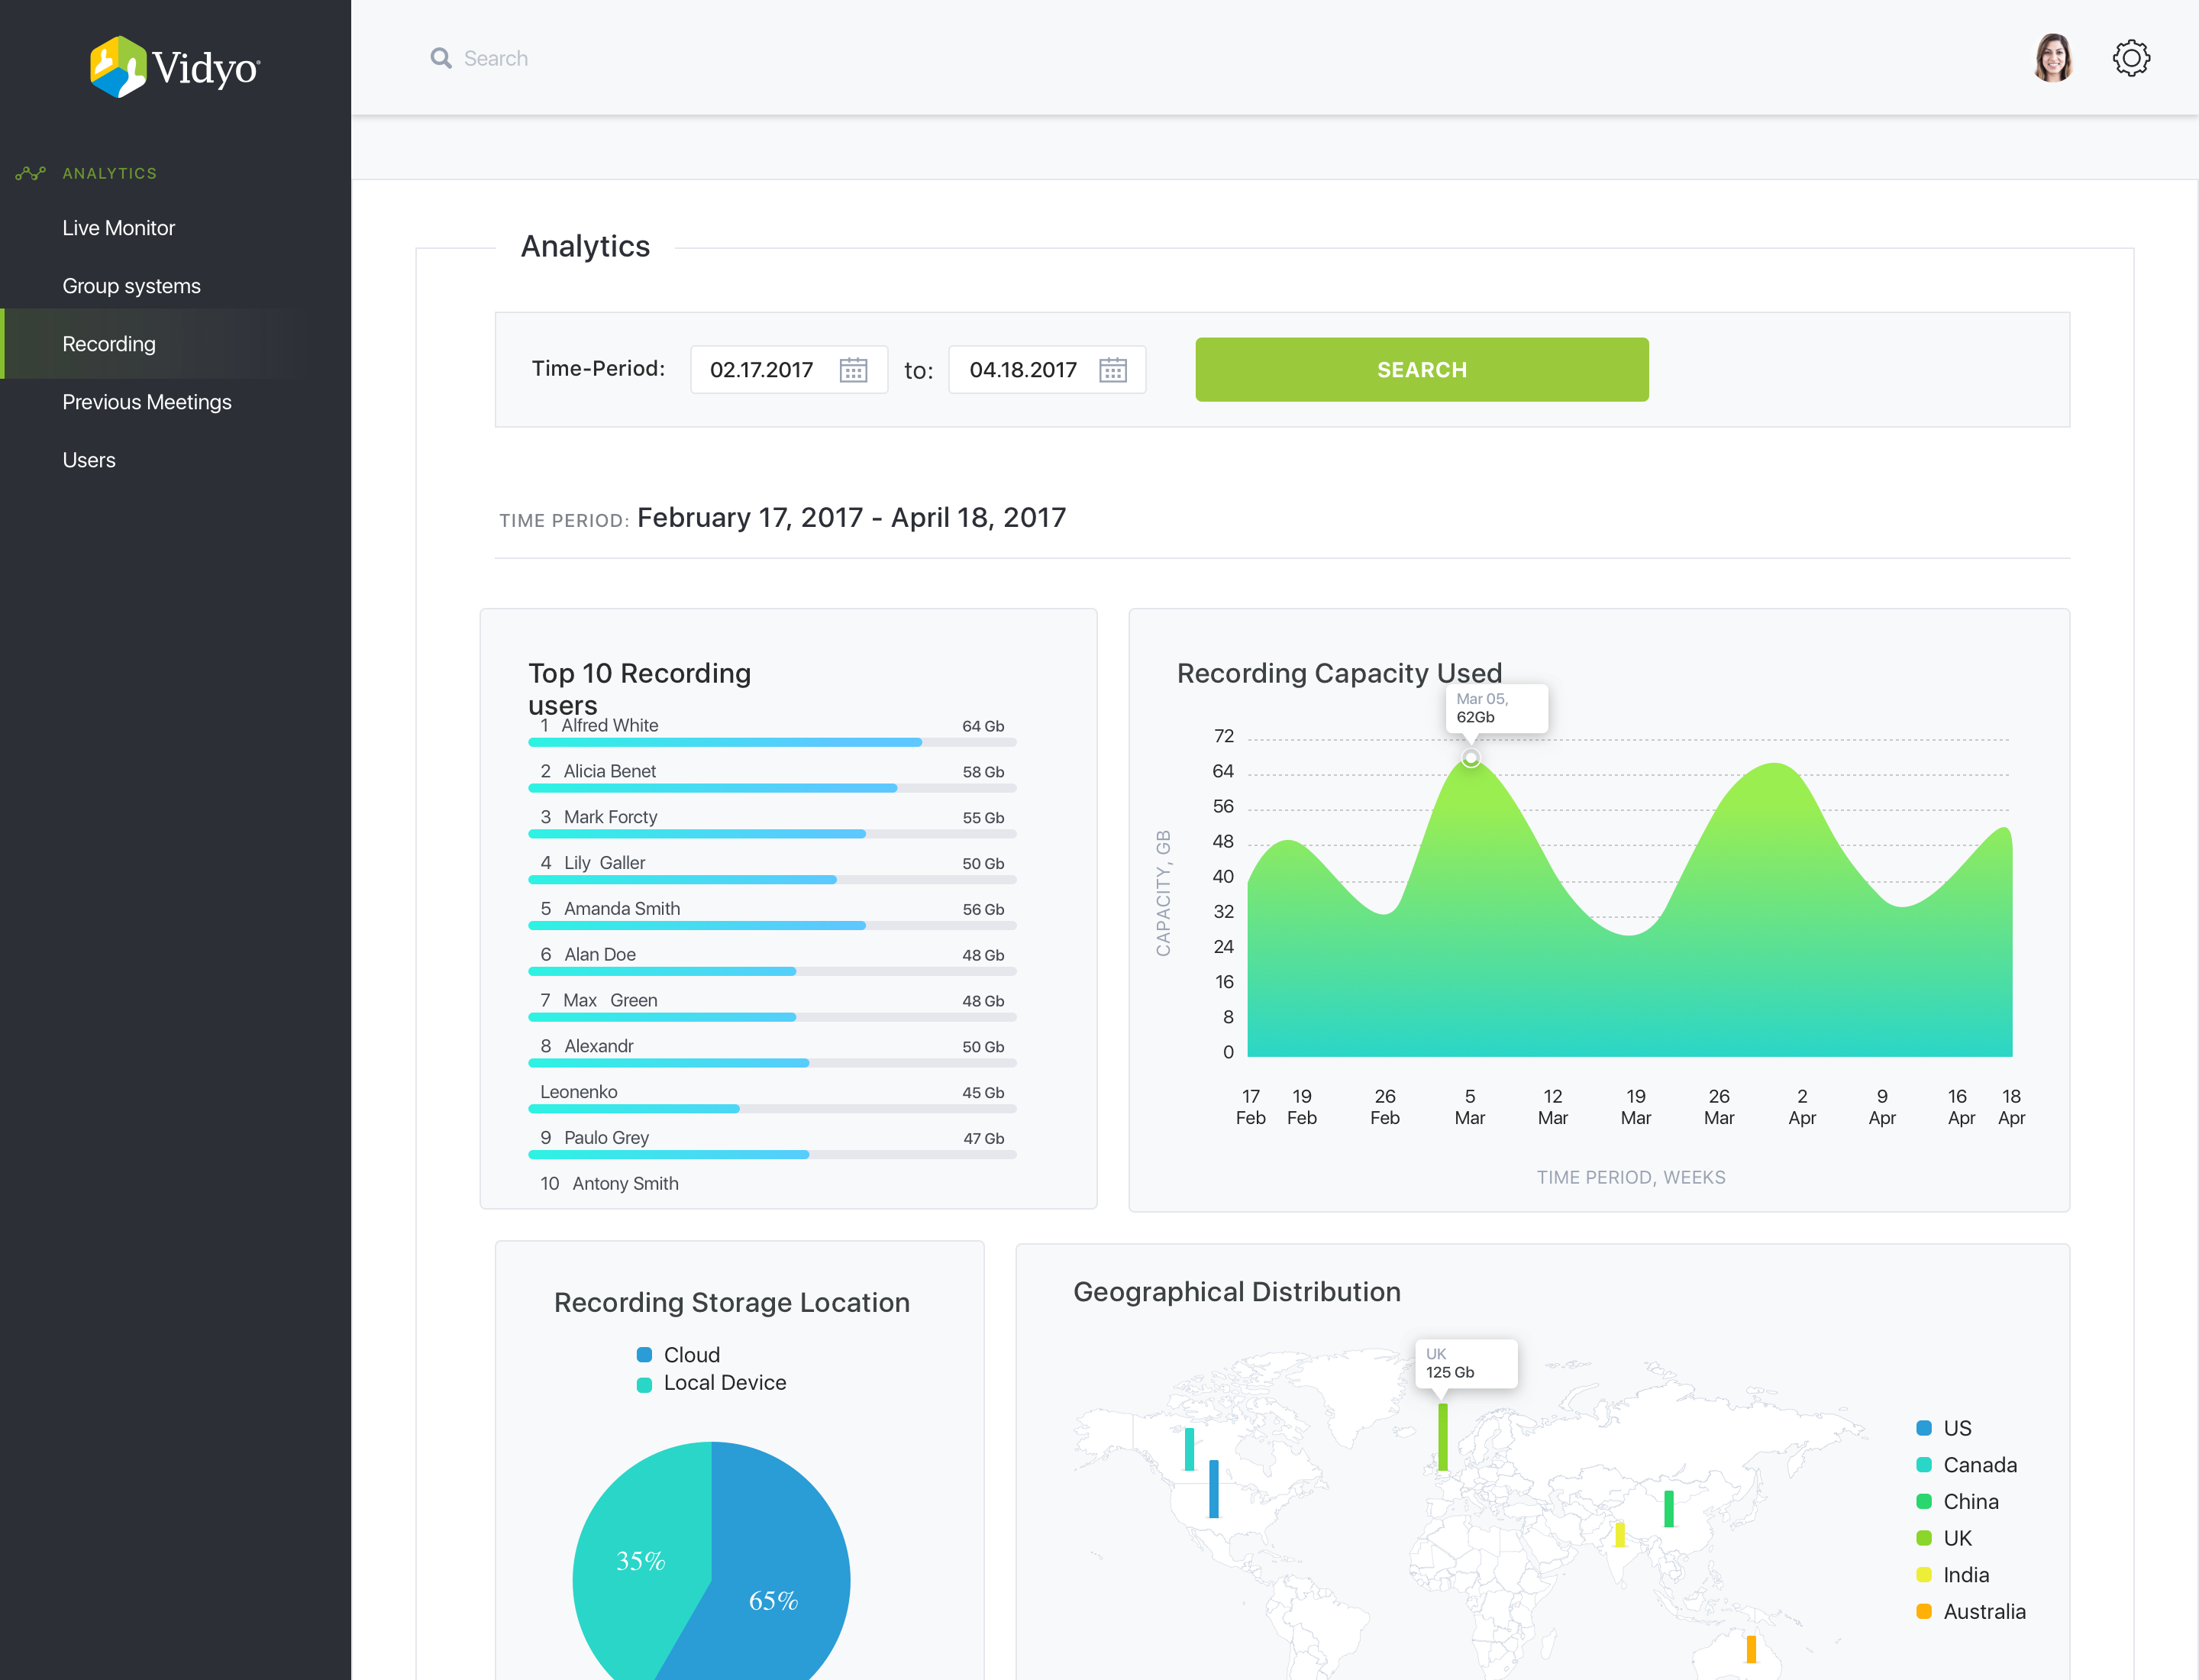Select user Max Green row

pyautogui.click(x=772, y=1006)
